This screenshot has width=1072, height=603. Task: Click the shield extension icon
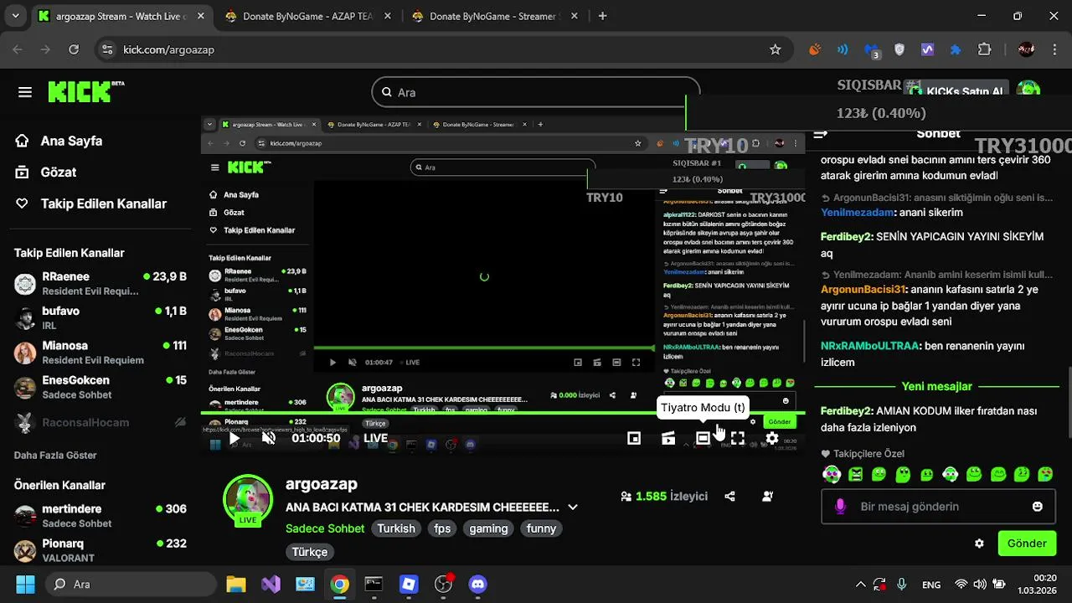(x=899, y=49)
